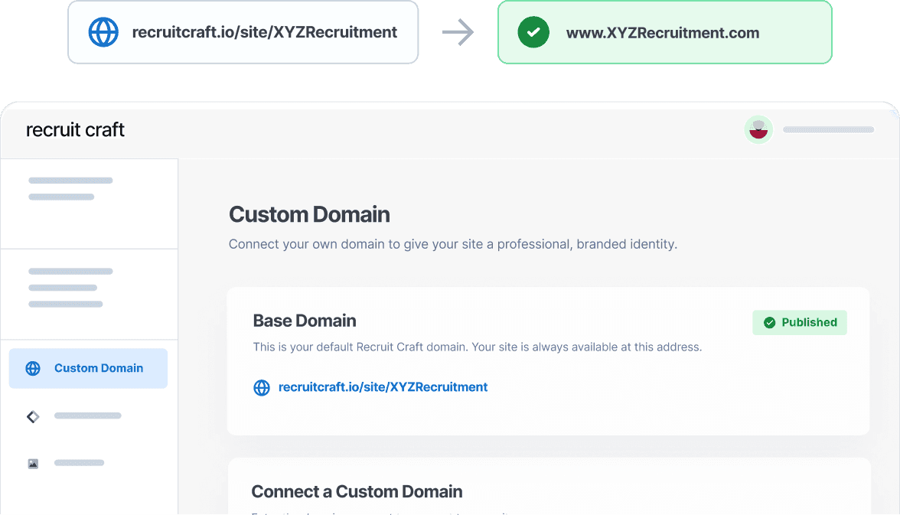Click the recruitcraft.io/site/XYZRecruitment text in top card
Screen dimensions: 900x515
coord(265,32)
